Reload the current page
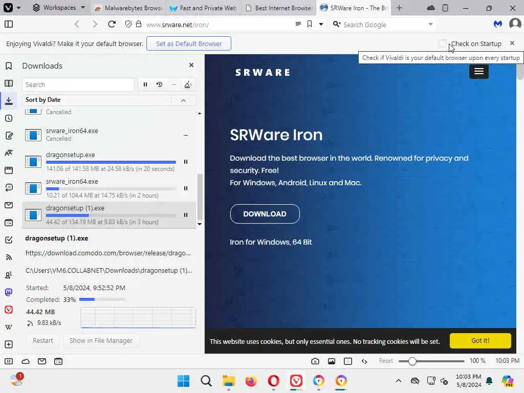 pyautogui.click(x=112, y=24)
